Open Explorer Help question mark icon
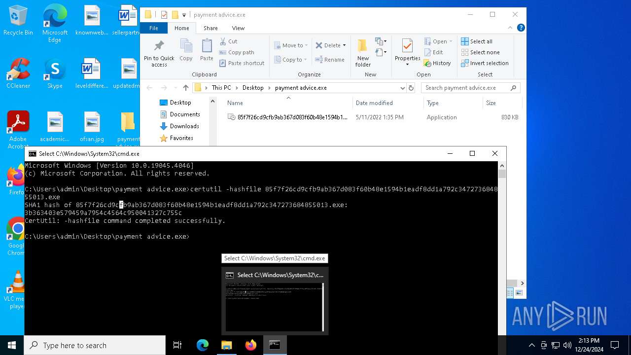This screenshot has width=631, height=355. [x=521, y=28]
